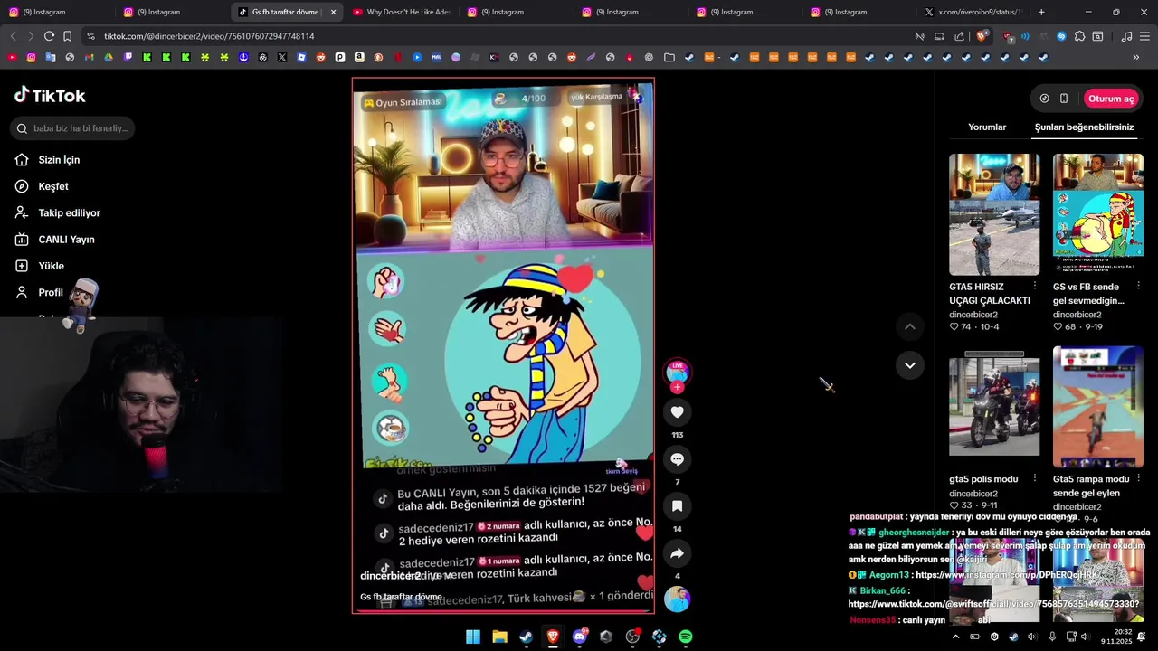Click dincerbicer2 username on video
Screen dimensions: 1158x651
click(x=391, y=576)
